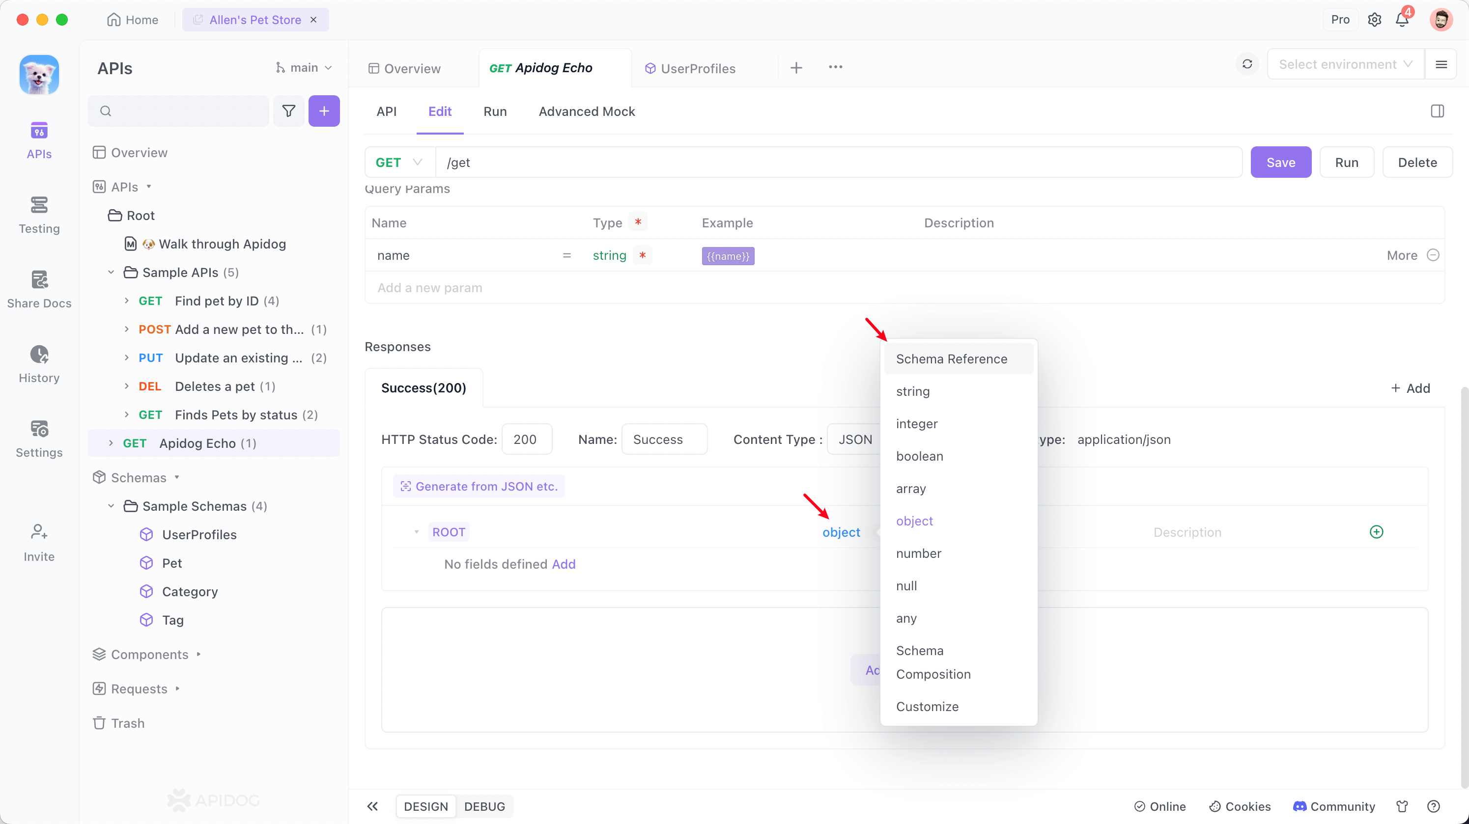Image resolution: width=1469 pixels, height=824 pixels.
Task: Switch to Advanced Mock tab
Action: (586, 111)
